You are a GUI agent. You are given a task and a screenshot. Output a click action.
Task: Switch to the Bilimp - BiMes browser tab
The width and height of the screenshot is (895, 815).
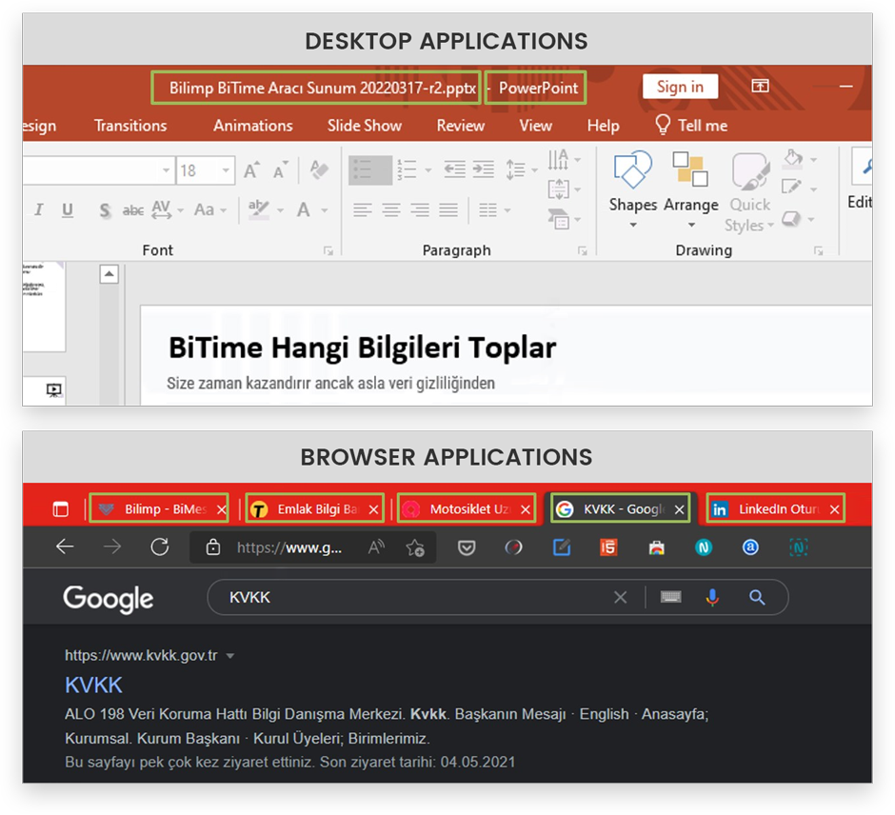point(159,508)
